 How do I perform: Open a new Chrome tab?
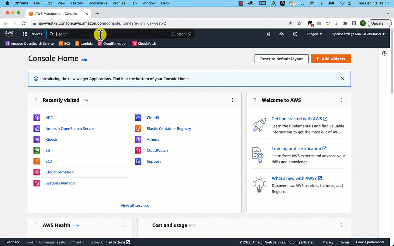pos(97,14)
